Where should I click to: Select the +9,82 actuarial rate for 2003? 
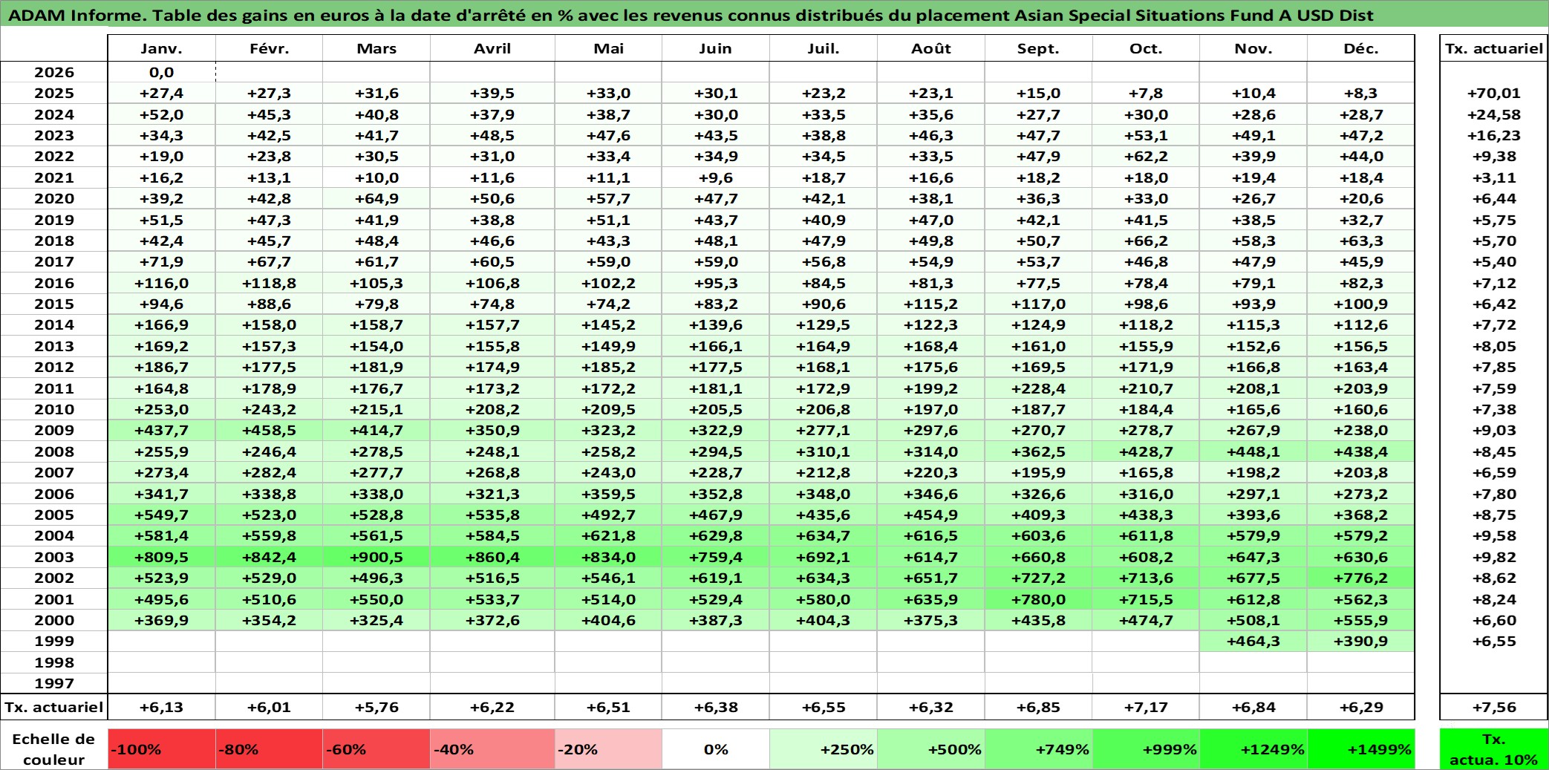click(1493, 557)
